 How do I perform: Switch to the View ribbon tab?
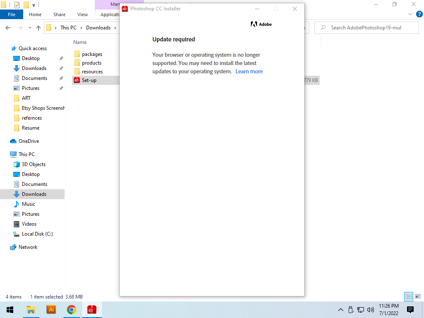point(82,14)
